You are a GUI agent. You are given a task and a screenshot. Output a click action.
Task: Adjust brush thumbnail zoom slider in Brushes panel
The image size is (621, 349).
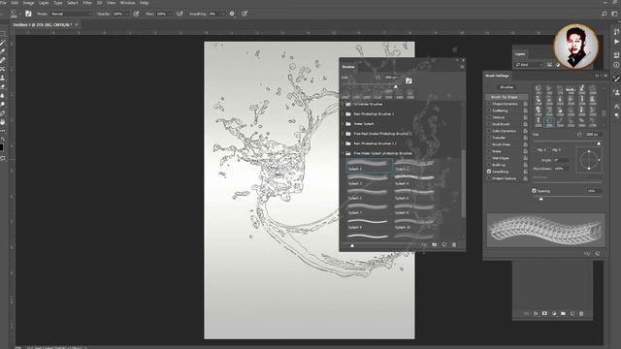click(352, 245)
